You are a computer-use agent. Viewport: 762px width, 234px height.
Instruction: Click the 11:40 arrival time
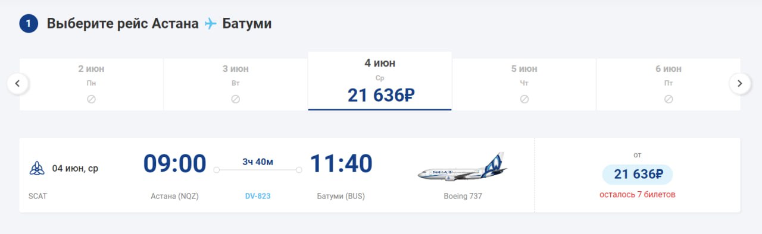341,164
